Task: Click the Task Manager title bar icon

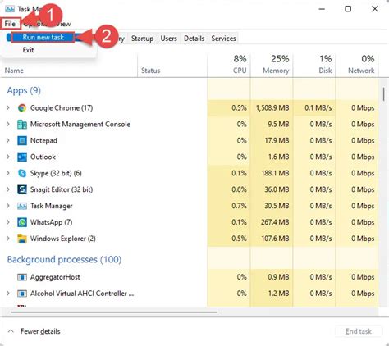Action: tap(10, 9)
